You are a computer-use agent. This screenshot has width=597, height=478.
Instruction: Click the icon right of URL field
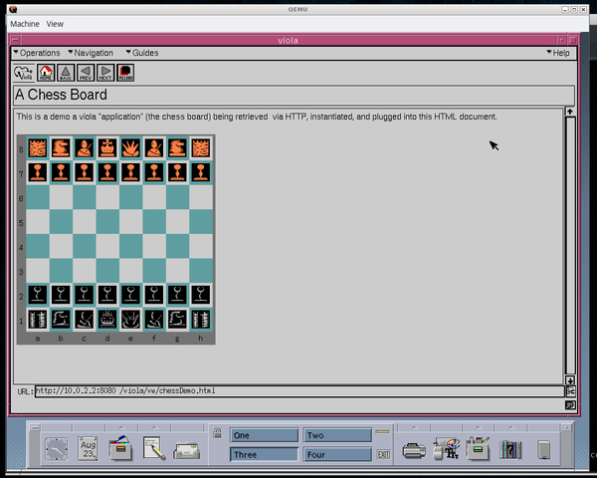570,391
